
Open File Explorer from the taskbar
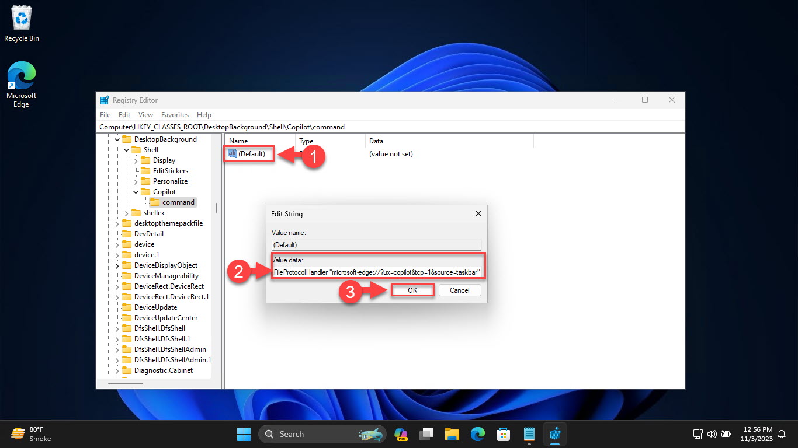[x=452, y=434]
